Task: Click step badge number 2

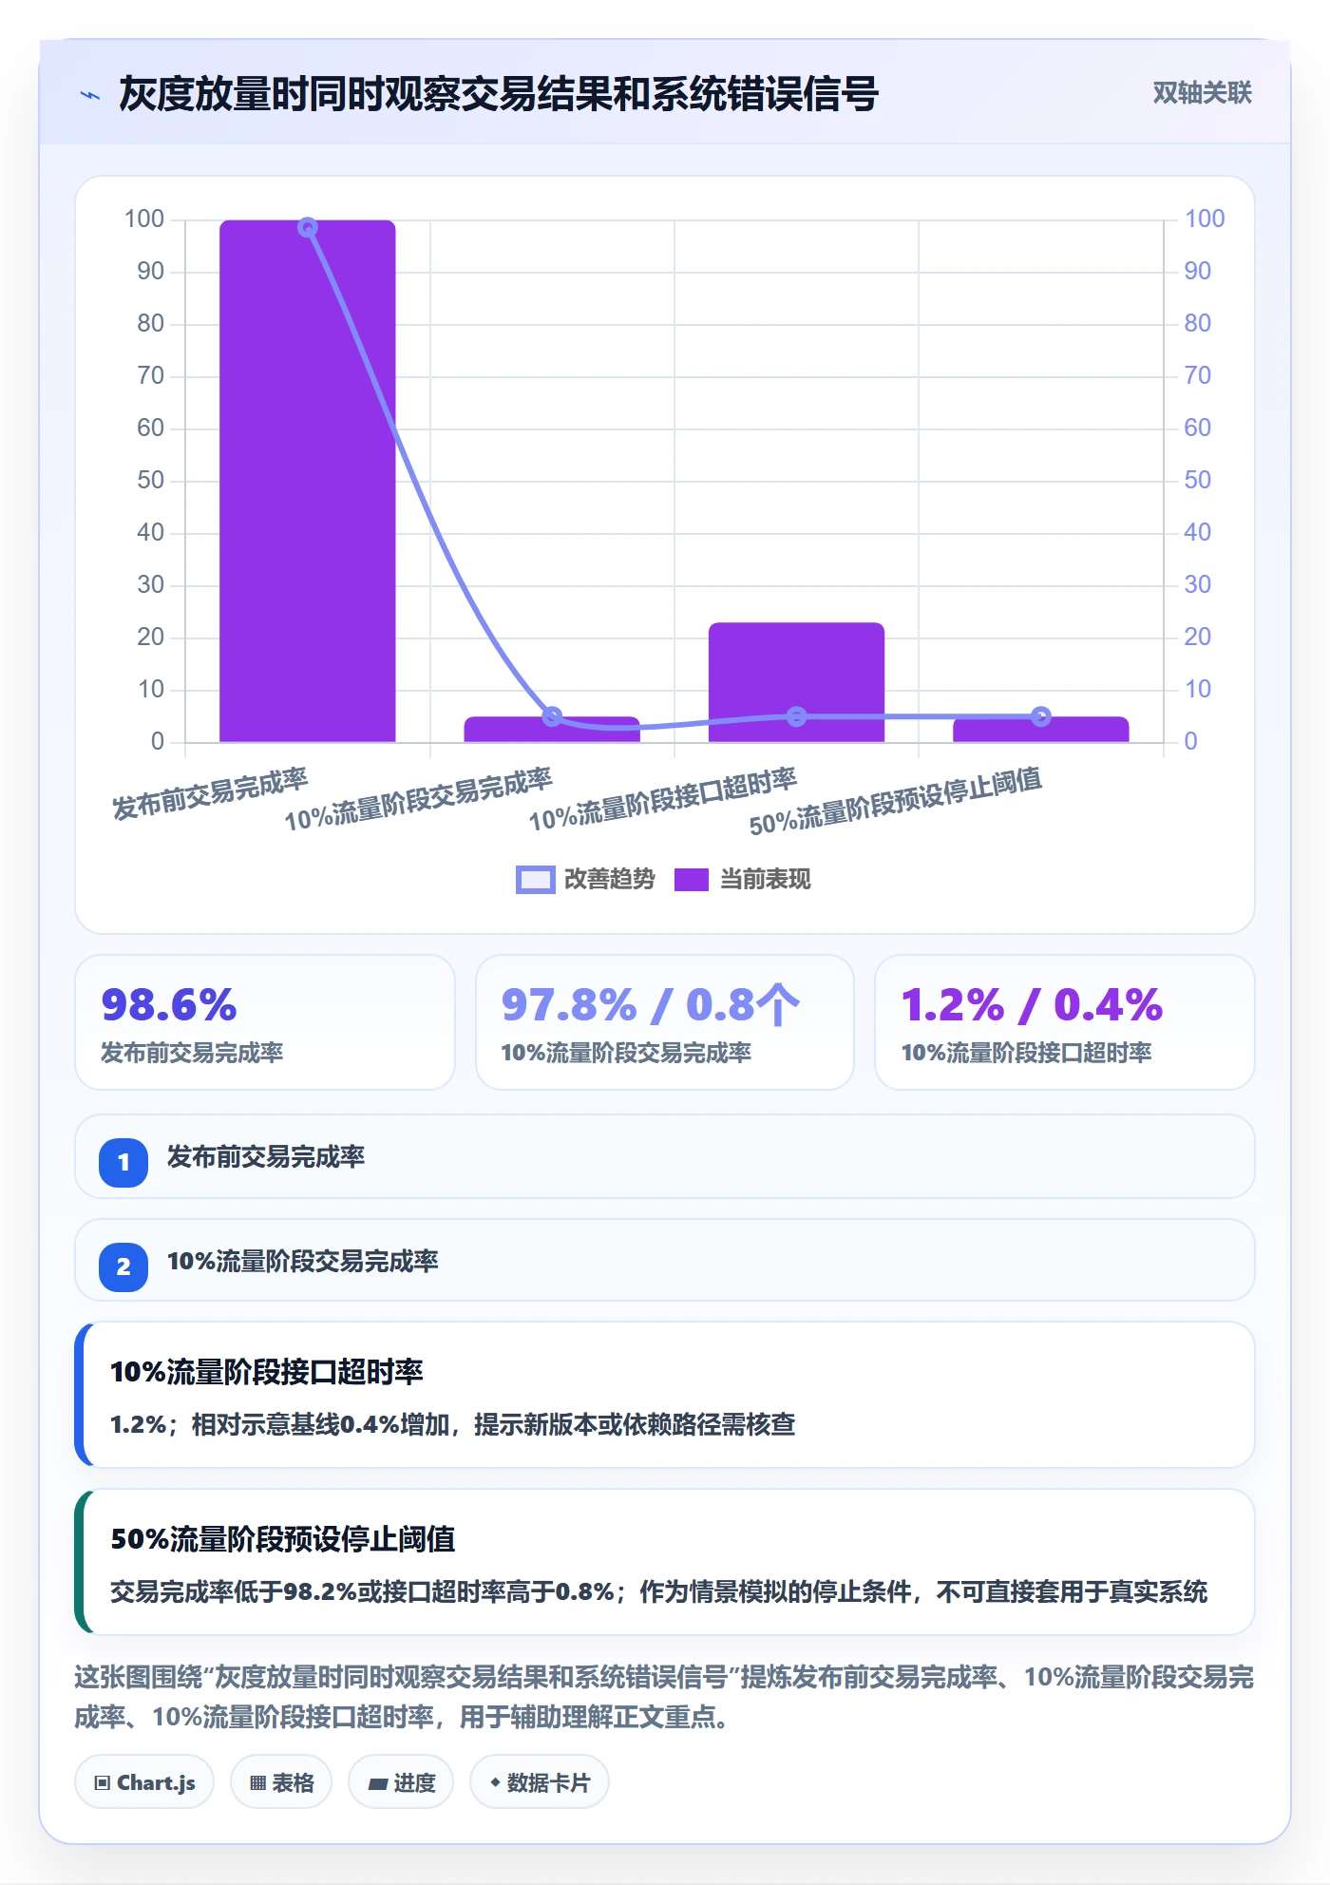Action: click(123, 1266)
